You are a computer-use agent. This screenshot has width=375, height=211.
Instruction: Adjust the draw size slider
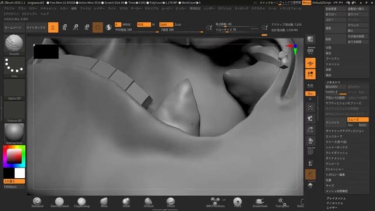tap(237, 30)
